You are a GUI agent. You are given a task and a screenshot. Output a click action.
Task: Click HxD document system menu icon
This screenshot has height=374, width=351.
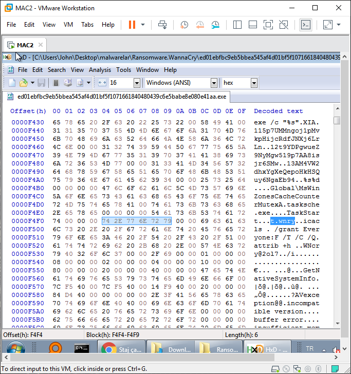pyautogui.click(x=10, y=70)
